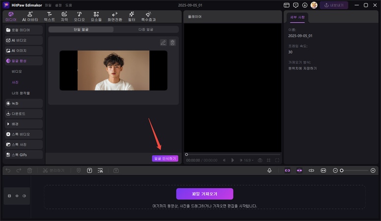Open 다운로드 in the sidebar

(x=24, y=113)
